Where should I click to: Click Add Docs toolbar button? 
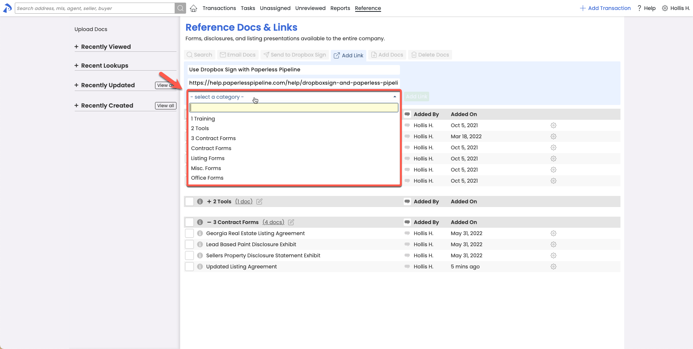[387, 55]
